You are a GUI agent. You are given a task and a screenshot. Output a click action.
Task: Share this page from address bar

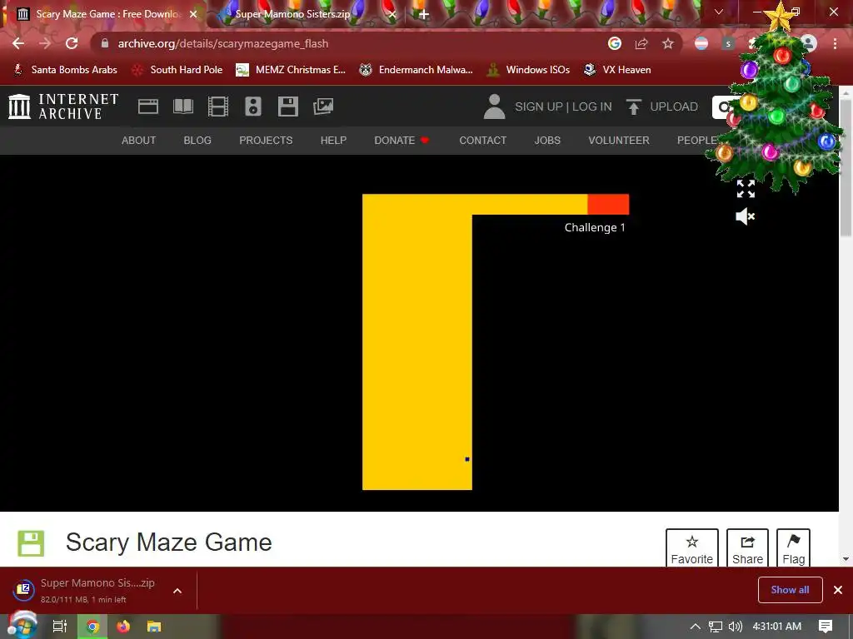[641, 43]
